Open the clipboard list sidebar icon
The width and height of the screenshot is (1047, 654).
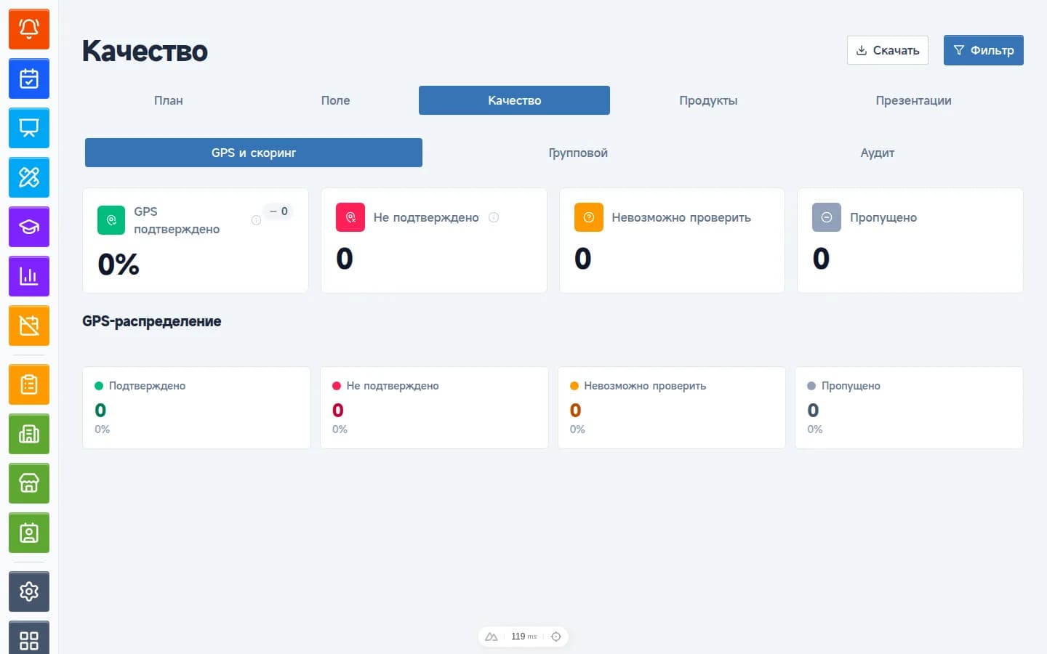click(29, 384)
